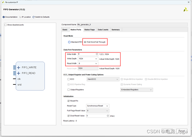Click Actual Write Depth: 1026 text

(x=109, y=59)
